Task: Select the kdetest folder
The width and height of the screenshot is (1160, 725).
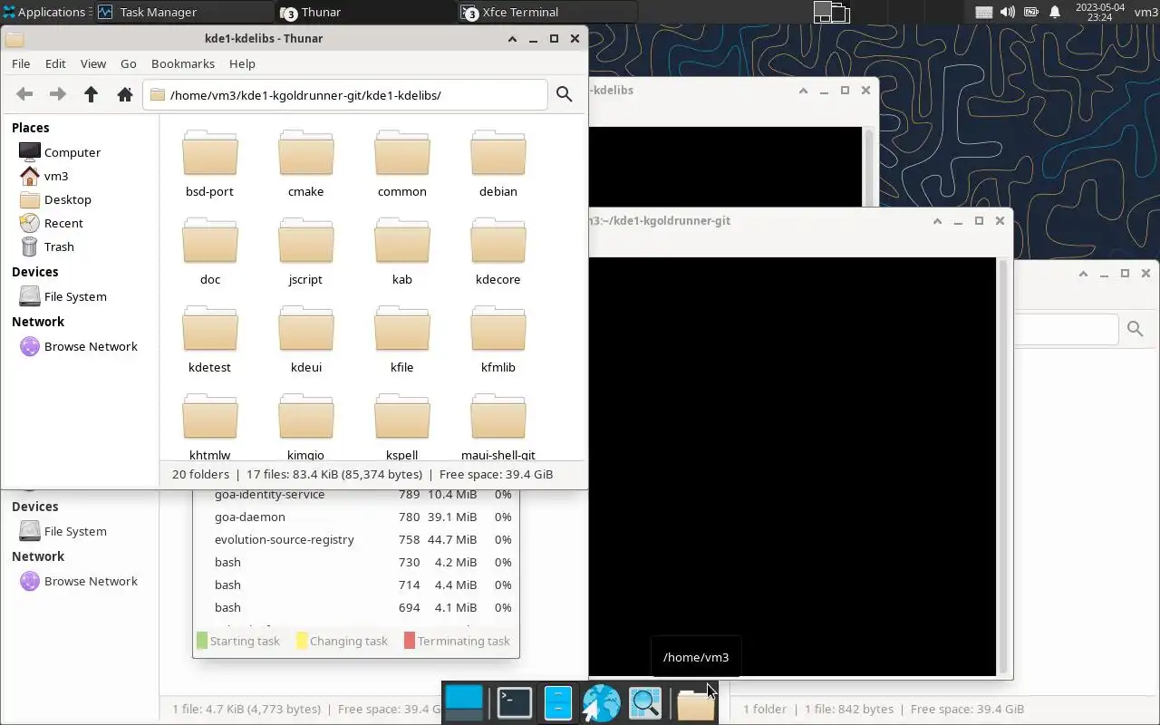Action: coord(210,339)
